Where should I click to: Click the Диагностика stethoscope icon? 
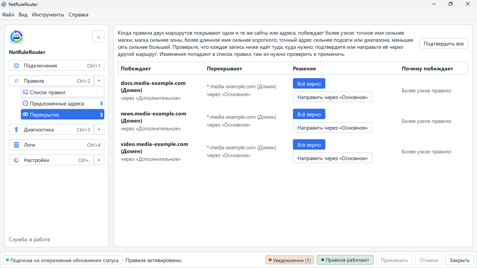point(16,130)
